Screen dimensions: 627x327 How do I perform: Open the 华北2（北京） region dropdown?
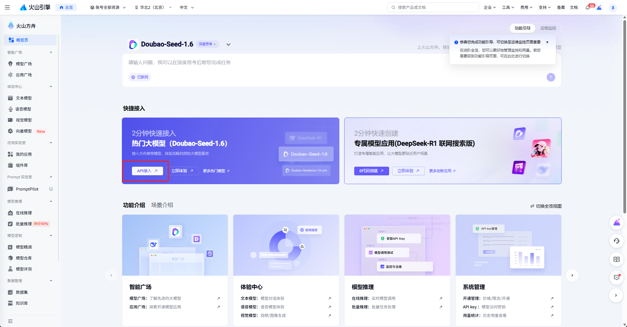click(153, 7)
